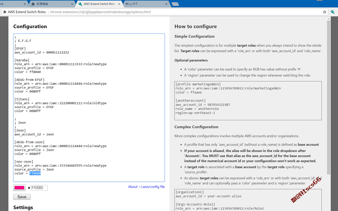Click the 'aws_account_id = zeon' line

click(x=34, y=134)
